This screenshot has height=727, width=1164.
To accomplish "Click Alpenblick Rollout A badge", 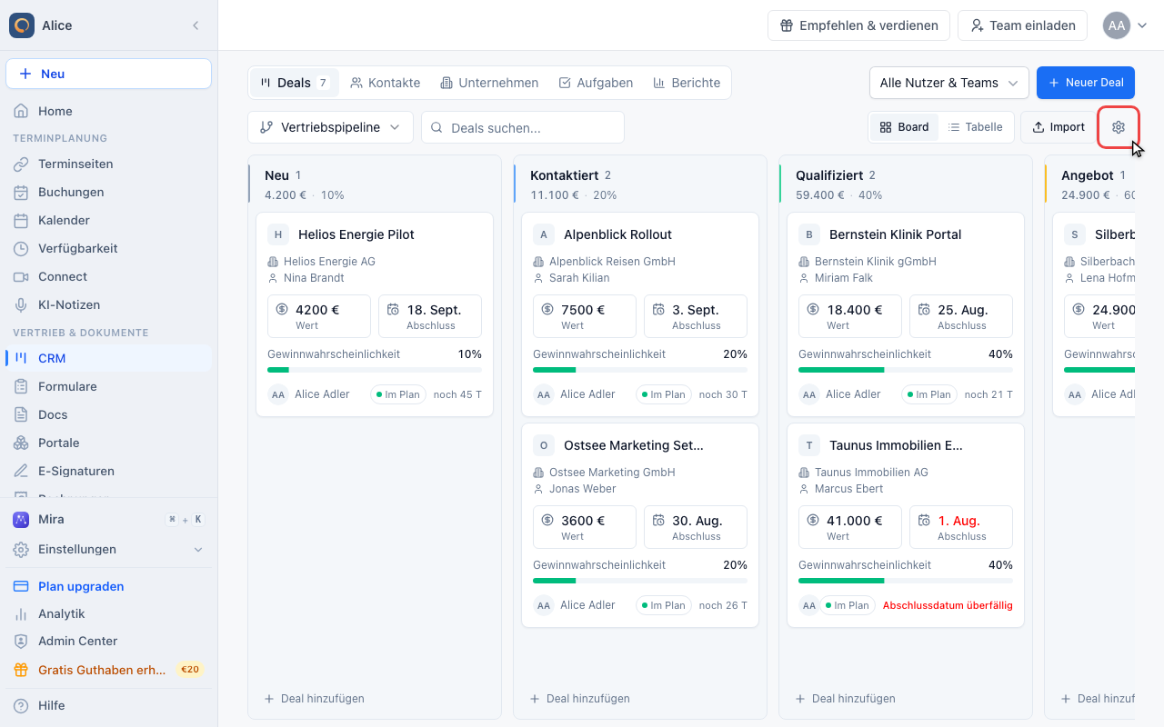I will point(544,234).
